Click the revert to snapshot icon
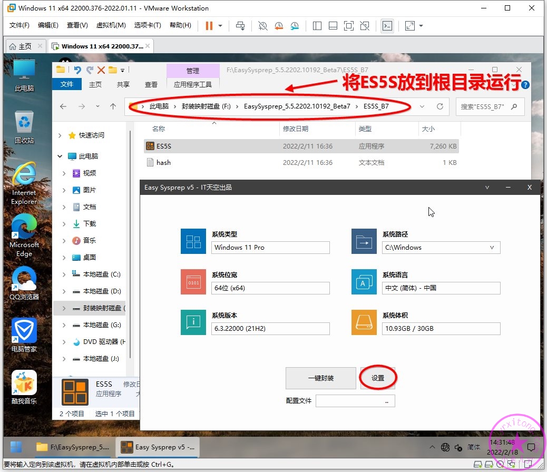This screenshot has height=472, width=547. 279,26
